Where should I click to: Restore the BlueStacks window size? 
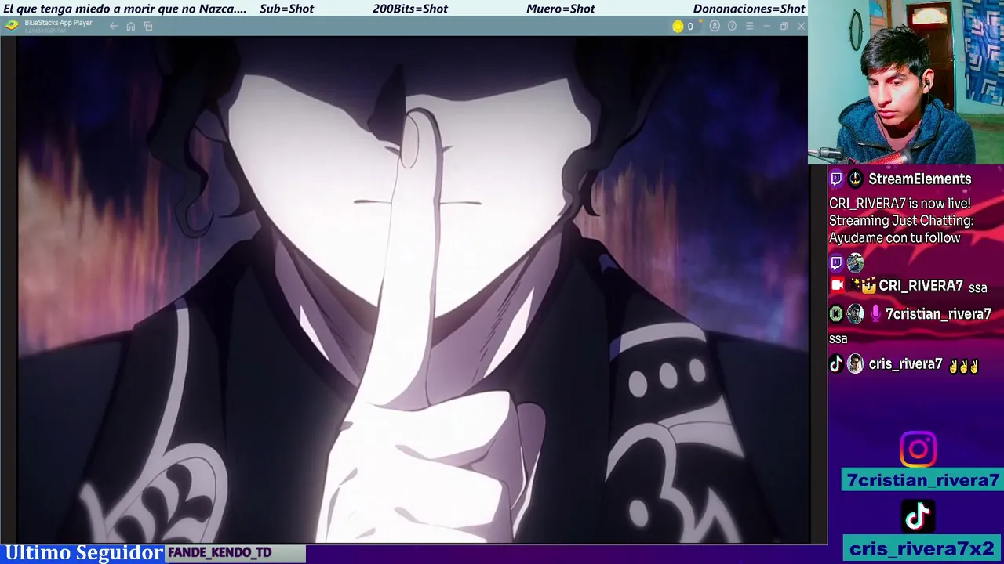784,27
